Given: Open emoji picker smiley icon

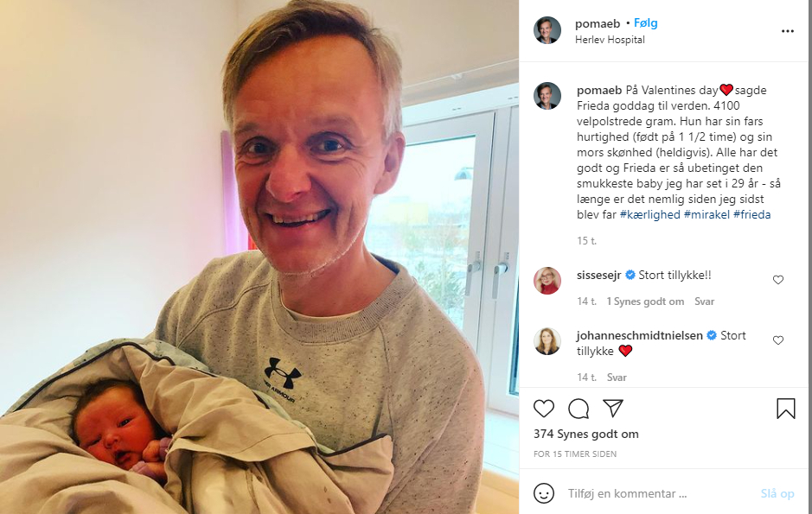Looking at the screenshot, I should (544, 493).
